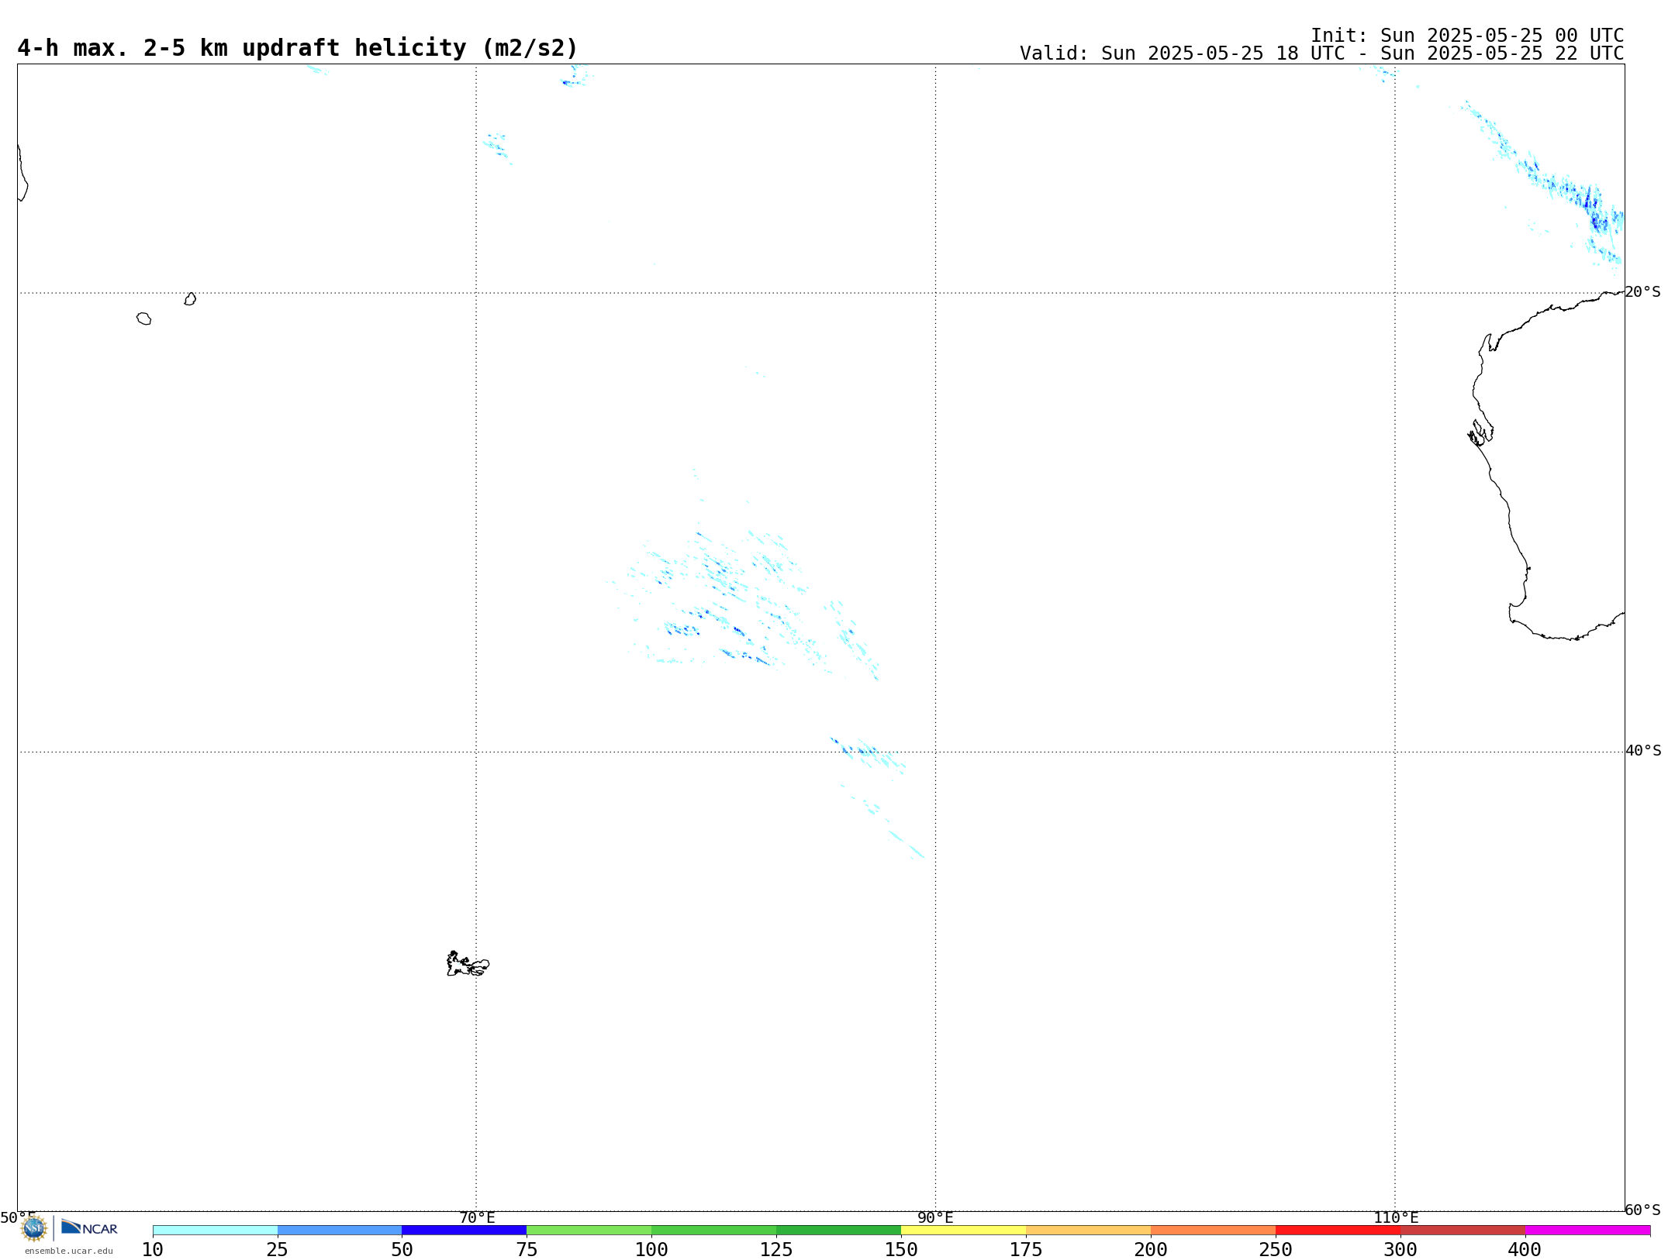This screenshot has width=1675, height=1260.
Task: Click the colorbar tick label '100'
Action: click(x=651, y=1250)
